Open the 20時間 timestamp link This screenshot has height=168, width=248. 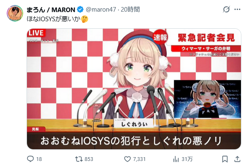pyautogui.click(x=130, y=10)
